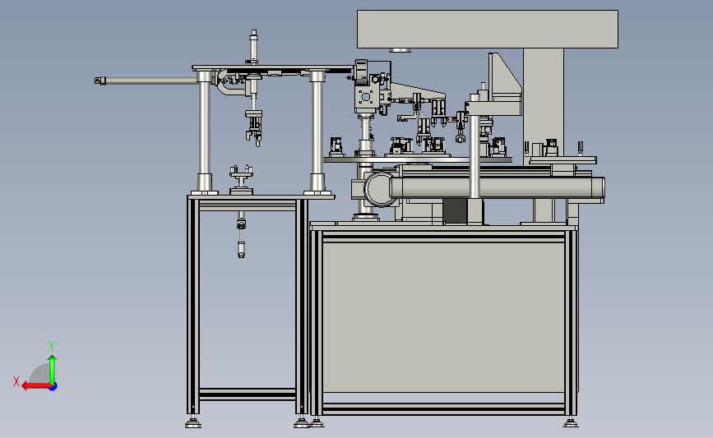713x438 pixels.
Task: Click the green Y axis arrow of triad
Action: pyautogui.click(x=53, y=369)
